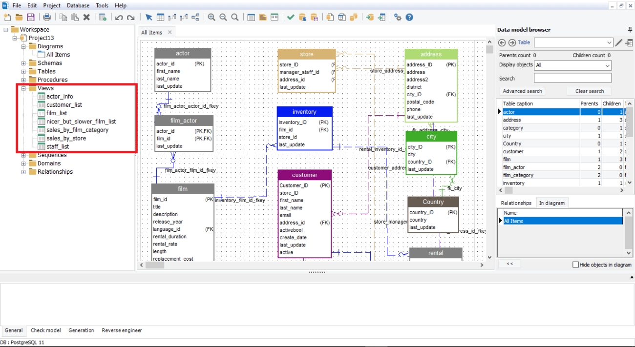
Task: Enable Hide objects in diagram
Action: point(575,264)
